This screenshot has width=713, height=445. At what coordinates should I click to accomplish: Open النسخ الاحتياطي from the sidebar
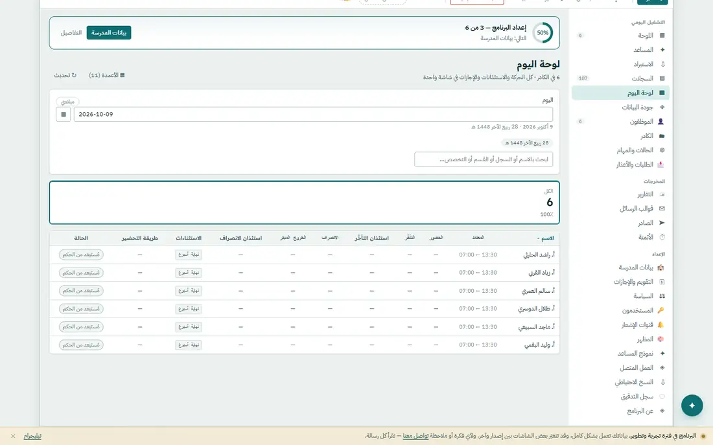(x=620, y=382)
